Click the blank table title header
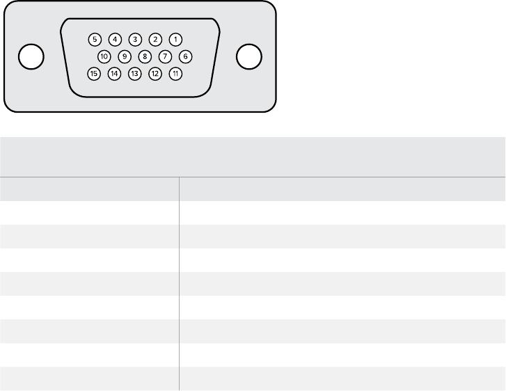The image size is (506, 391). tap(253, 157)
